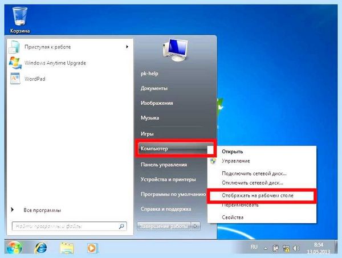Open the Action Center flag tray icon

276,248
